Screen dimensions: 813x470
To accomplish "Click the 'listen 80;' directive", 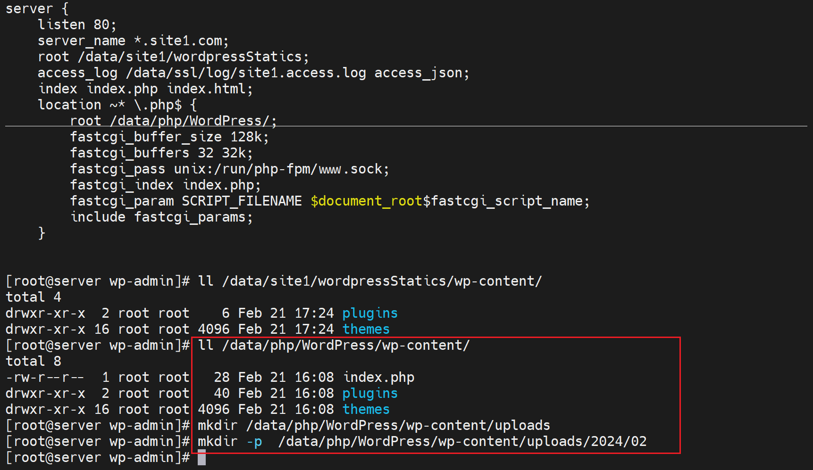I will pyautogui.click(x=77, y=25).
